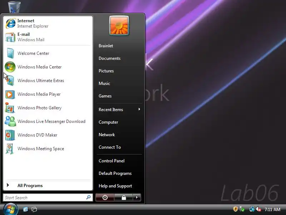Viewport: 286px width, 215px height.
Task: Launch Windows Mail via E-mail icon
Action: [x=10, y=37]
